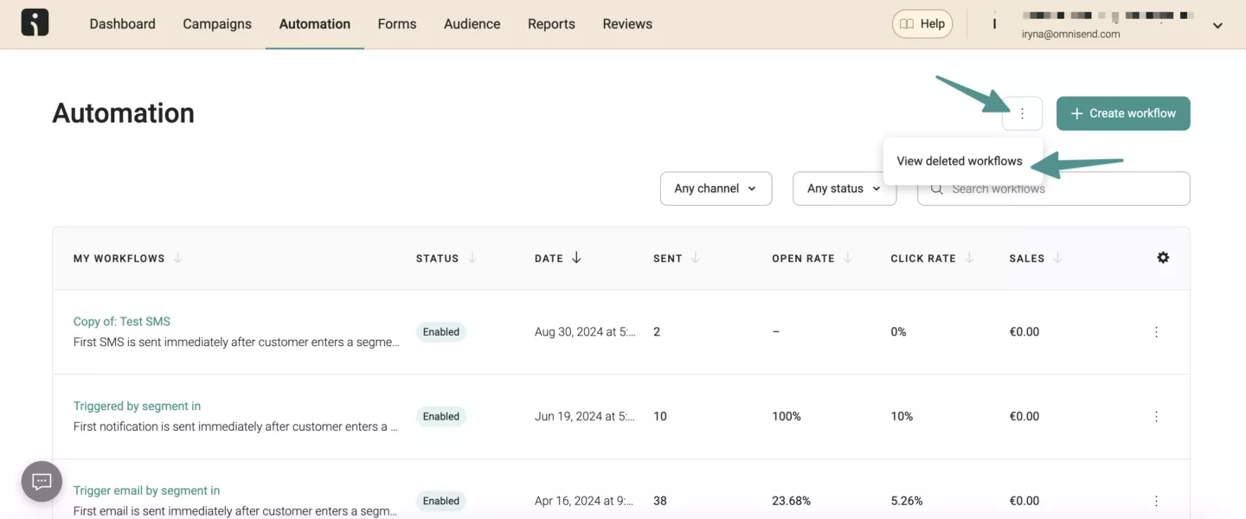Open more options menu beside Create workflow

point(1022,113)
